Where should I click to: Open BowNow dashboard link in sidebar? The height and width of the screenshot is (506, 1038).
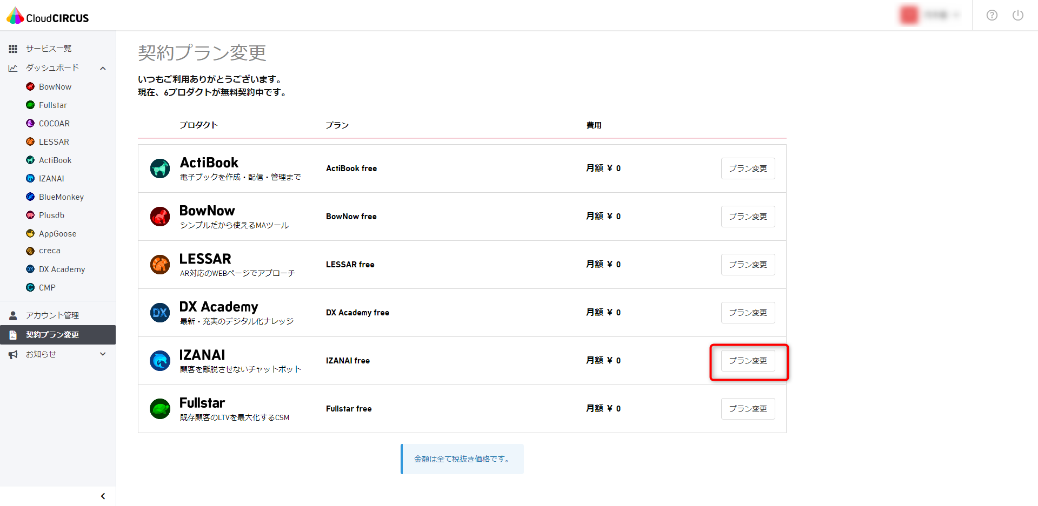tap(55, 87)
